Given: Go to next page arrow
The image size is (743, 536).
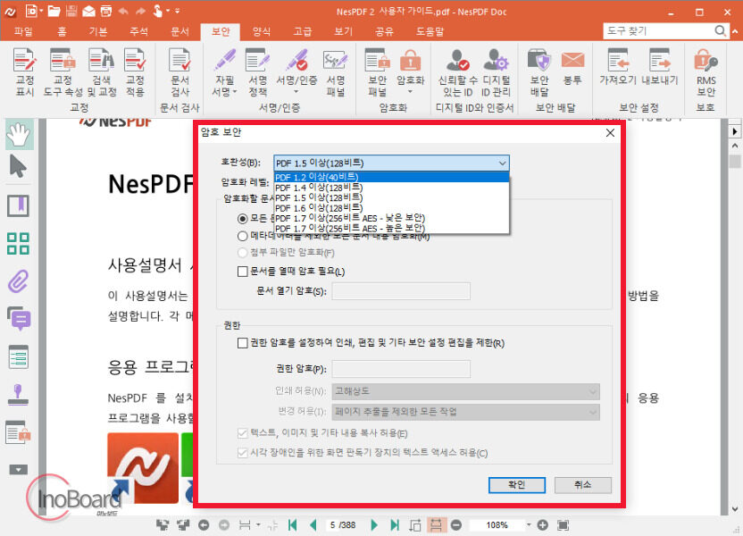Looking at the screenshot, I should click(x=374, y=524).
